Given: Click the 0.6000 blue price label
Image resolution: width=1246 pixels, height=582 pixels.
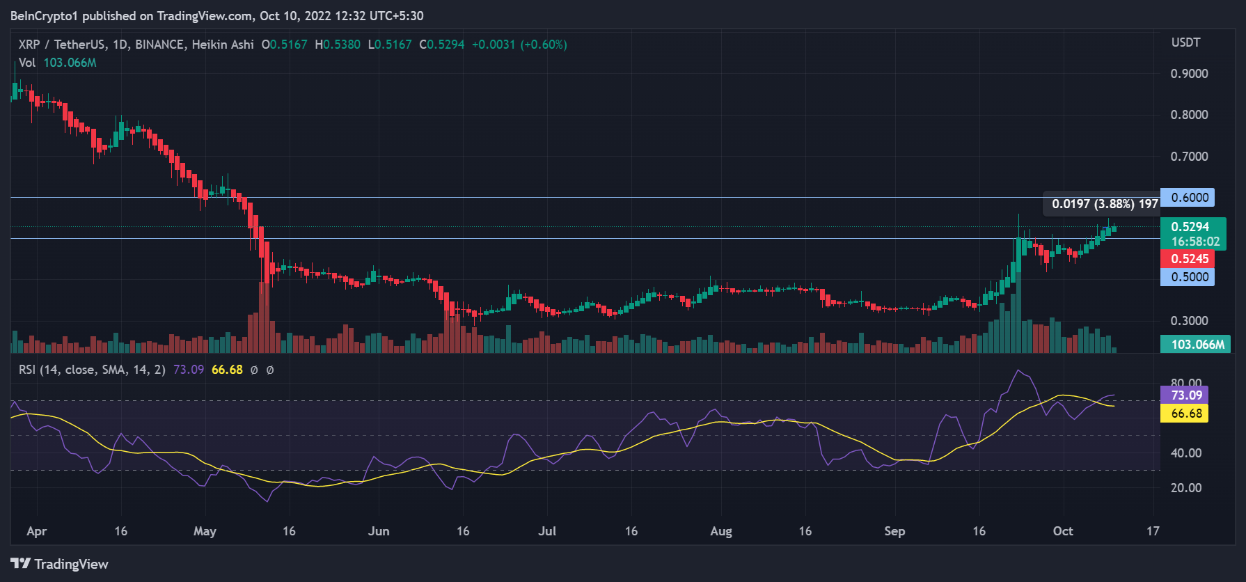Looking at the screenshot, I should [1188, 198].
